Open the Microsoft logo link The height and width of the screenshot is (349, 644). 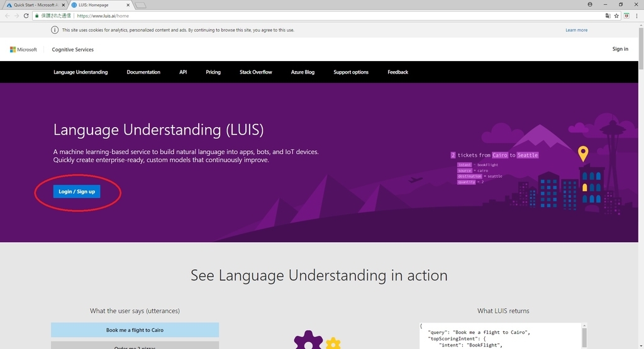pos(23,49)
